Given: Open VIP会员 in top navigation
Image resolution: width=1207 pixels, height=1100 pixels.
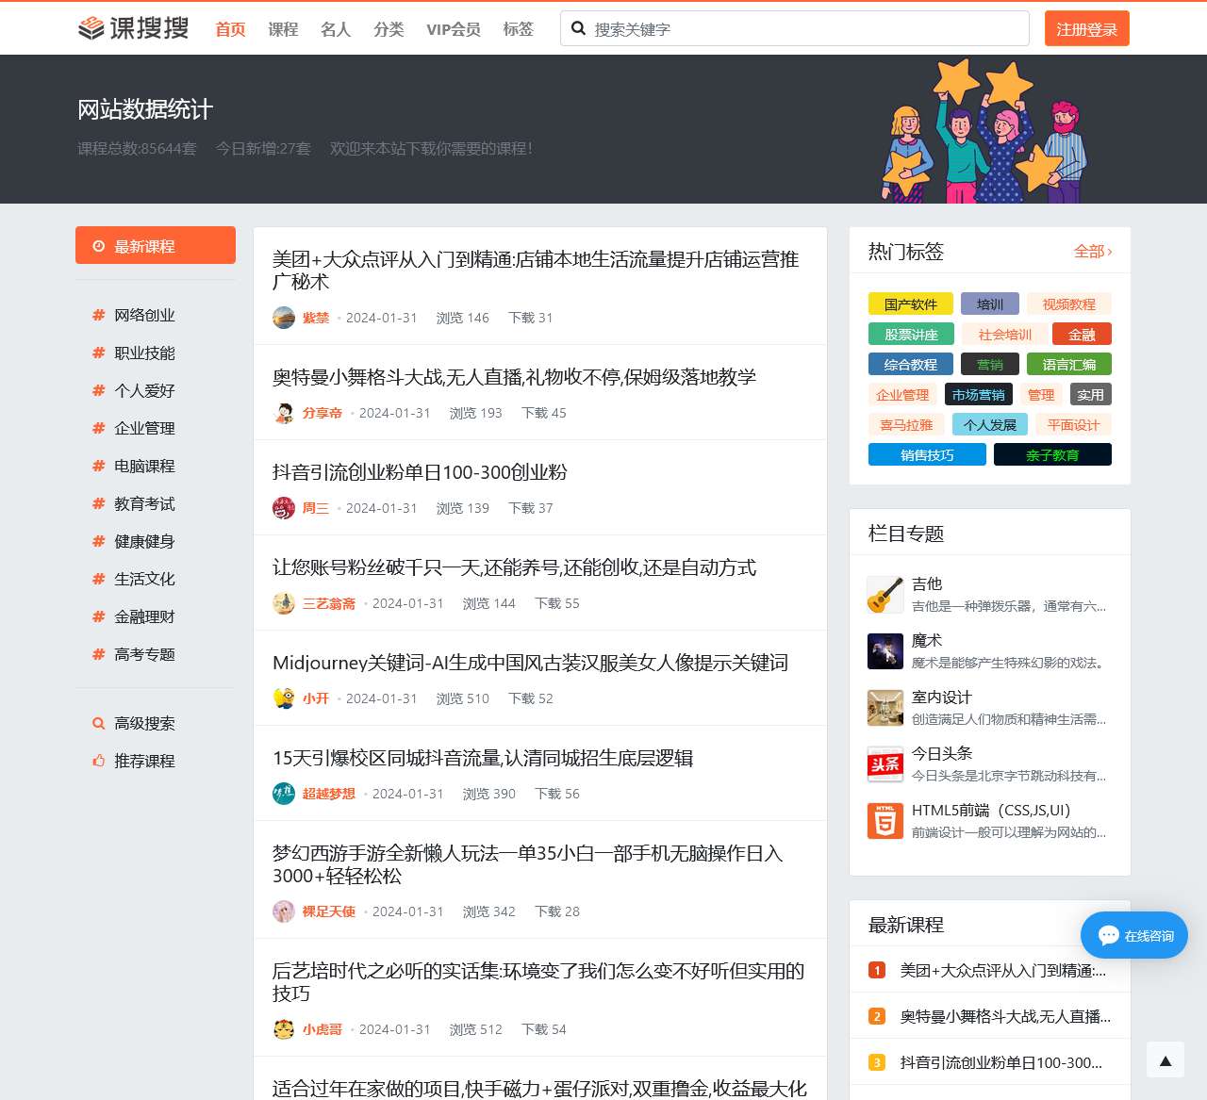Looking at the screenshot, I should click(x=454, y=29).
